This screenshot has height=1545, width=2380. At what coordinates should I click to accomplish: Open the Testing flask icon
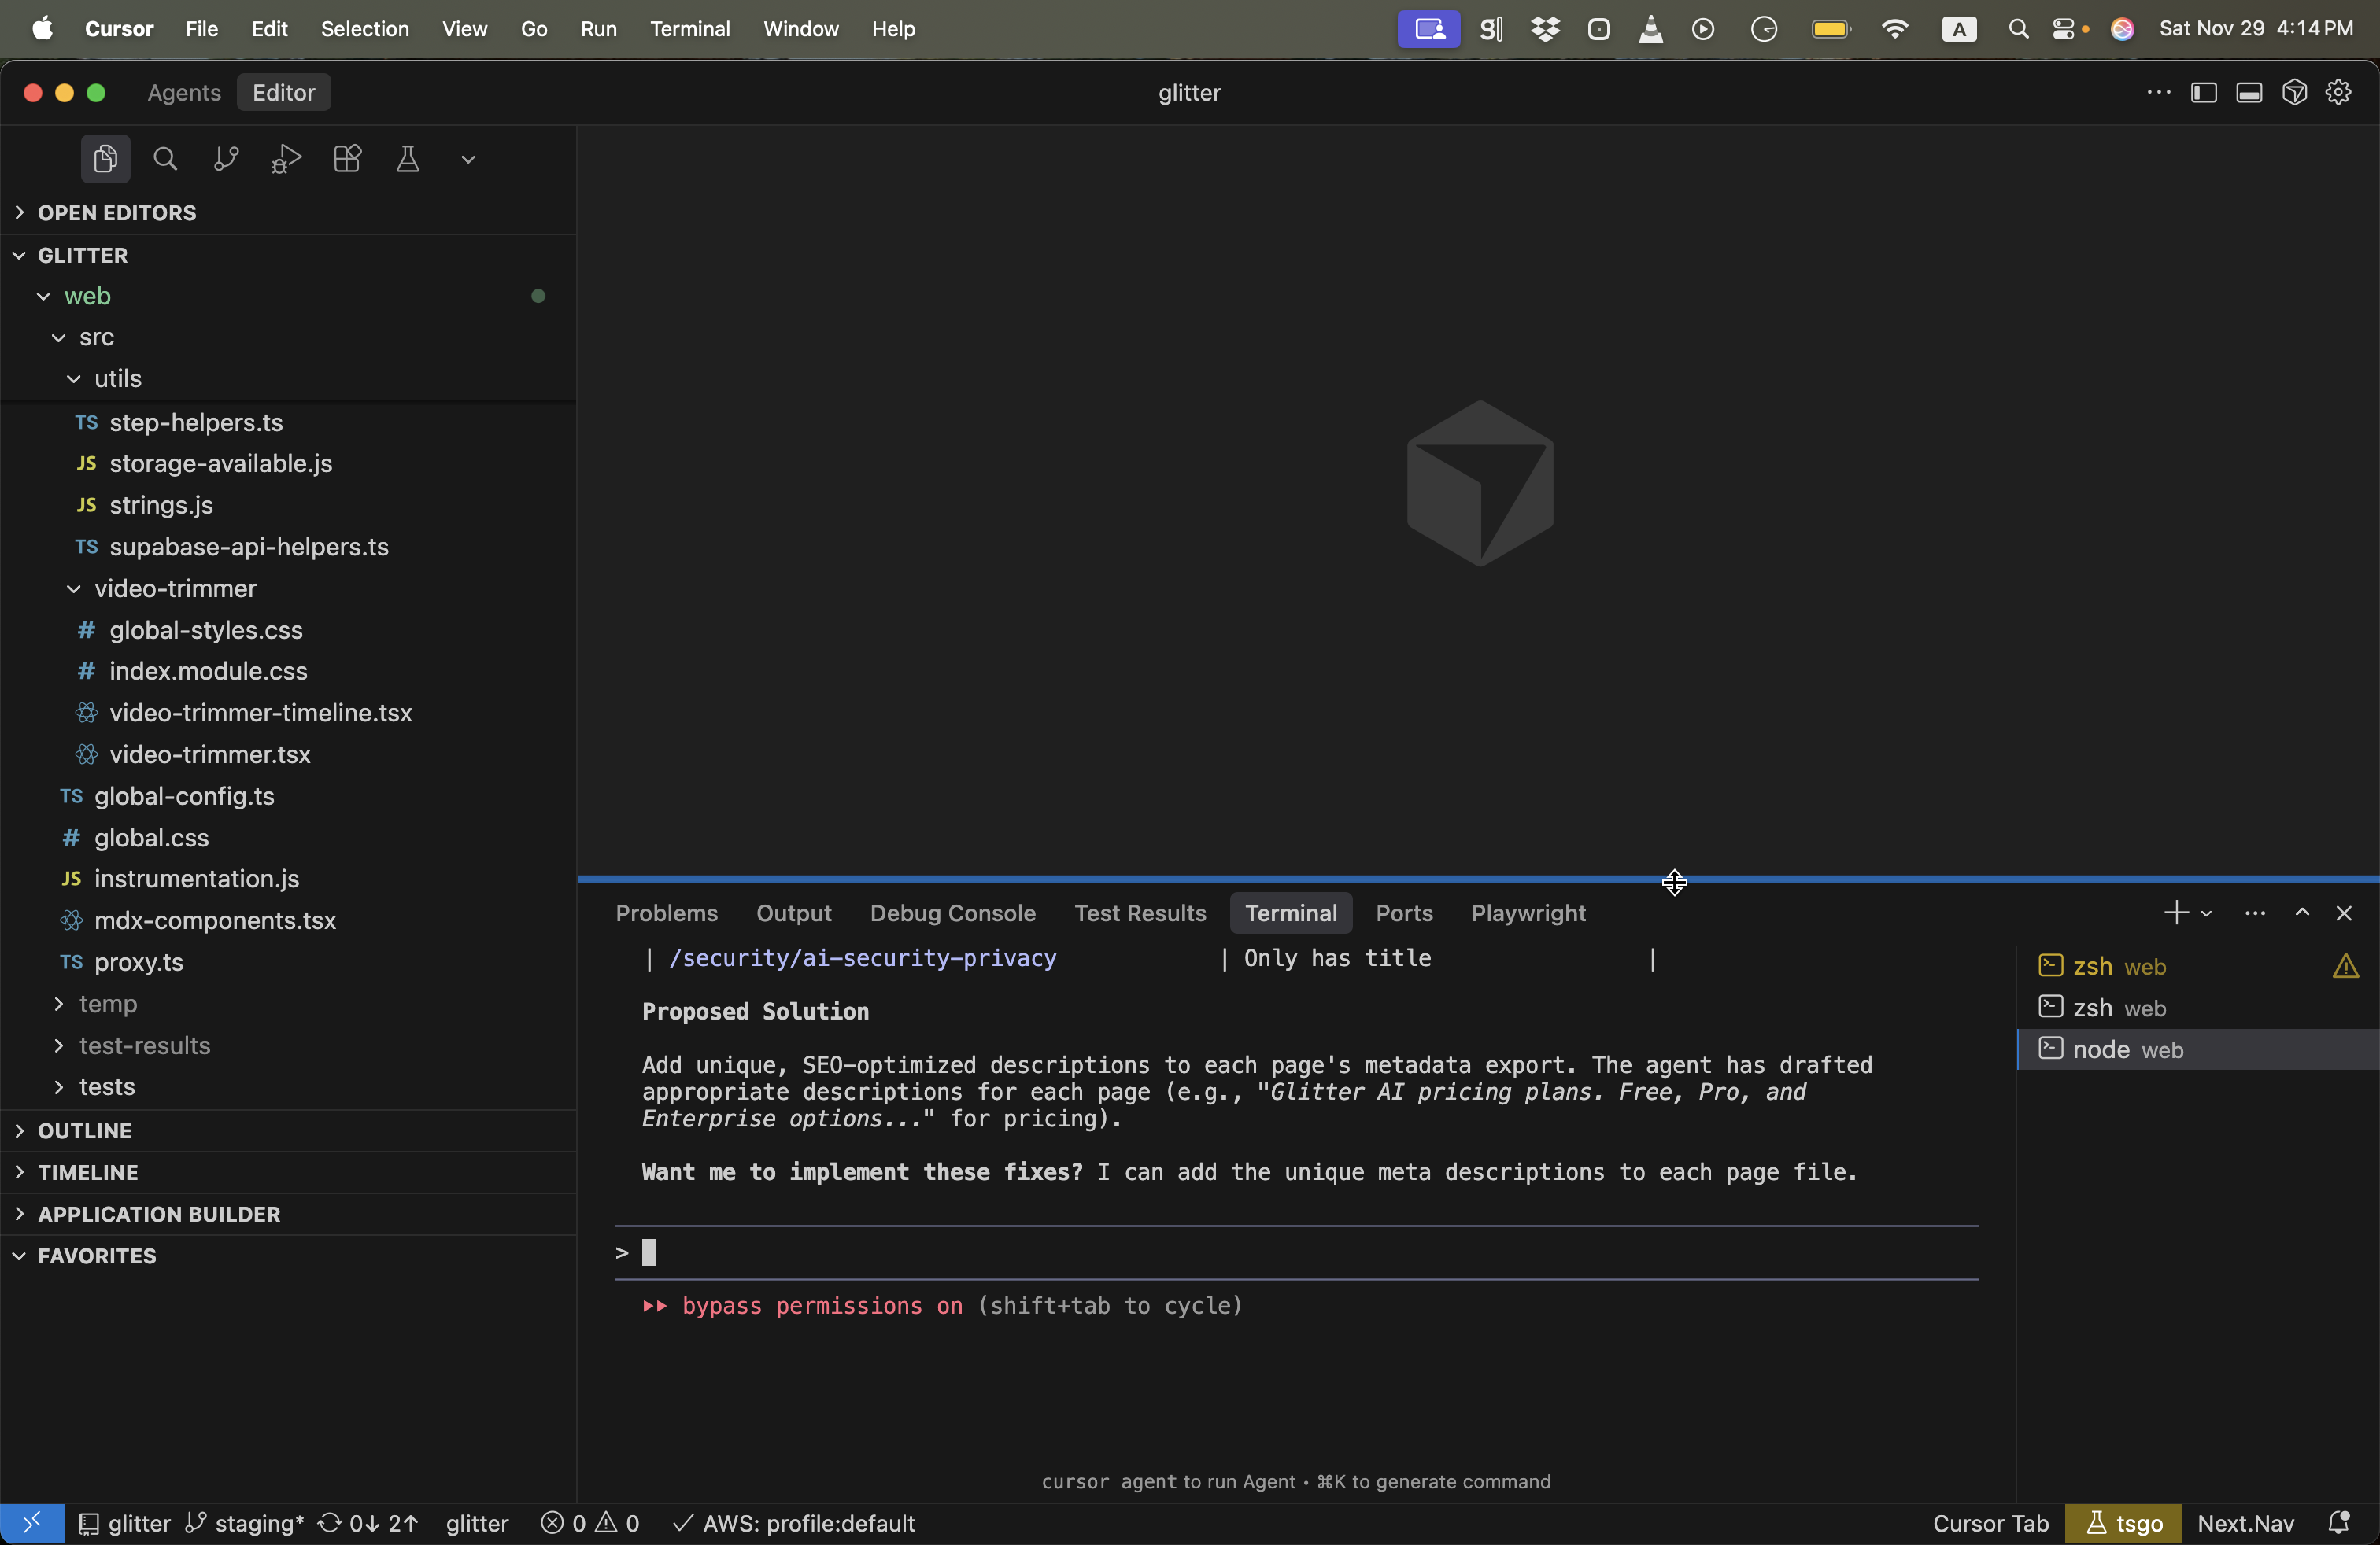point(407,159)
